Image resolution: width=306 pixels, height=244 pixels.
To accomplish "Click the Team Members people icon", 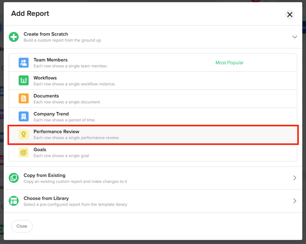I will (24, 63).
